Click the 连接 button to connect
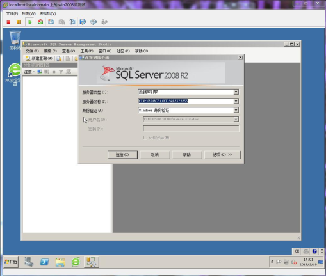The height and width of the screenshot is (277, 326). click(122, 155)
